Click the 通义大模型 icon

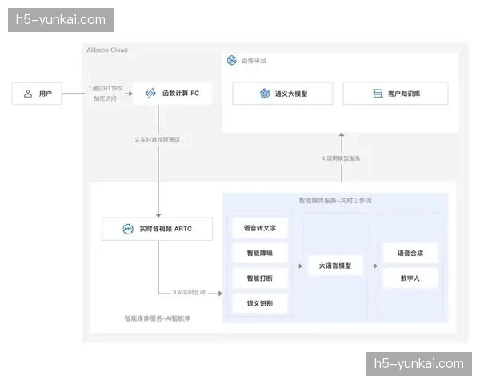tap(265, 94)
